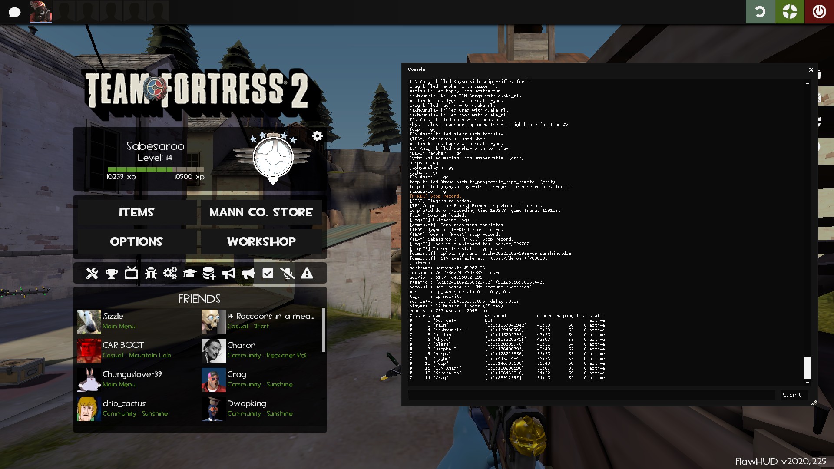
Task: Open the TV replay icon
Action: tap(131, 273)
